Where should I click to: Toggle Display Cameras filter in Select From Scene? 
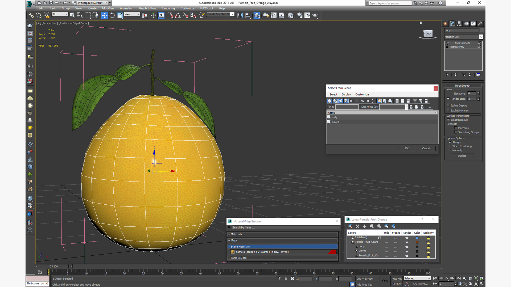[x=346, y=101]
